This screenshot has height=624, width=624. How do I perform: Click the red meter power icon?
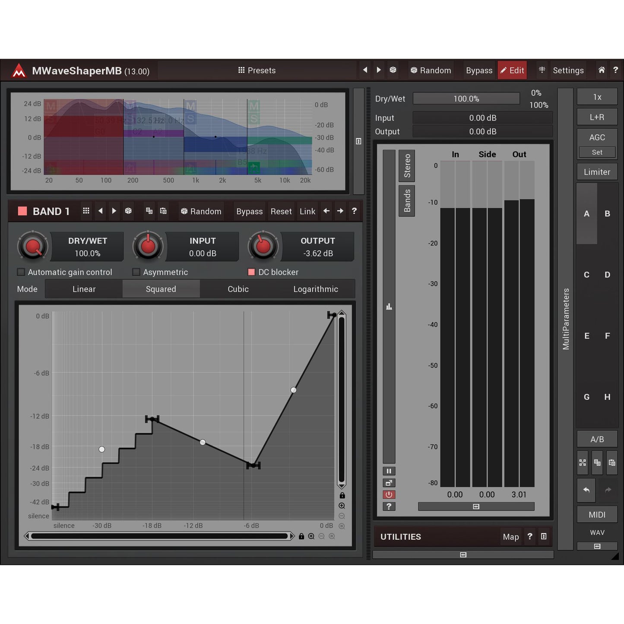click(389, 495)
